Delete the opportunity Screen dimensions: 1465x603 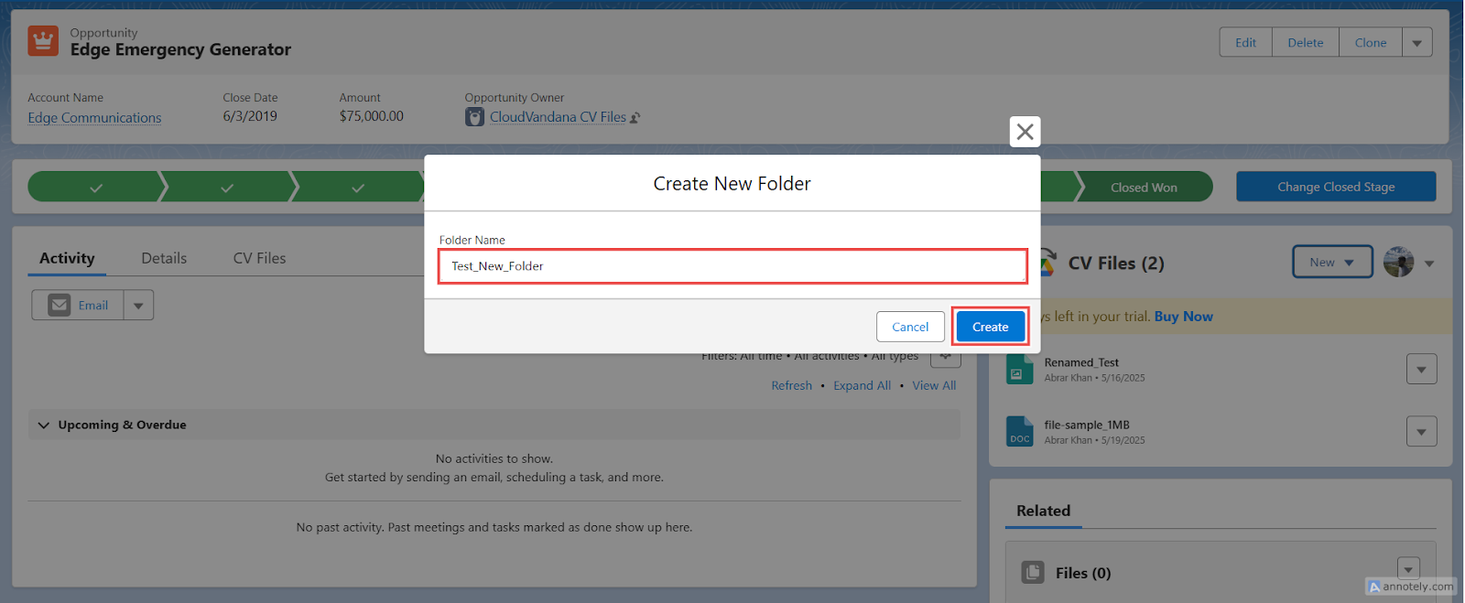click(x=1306, y=42)
